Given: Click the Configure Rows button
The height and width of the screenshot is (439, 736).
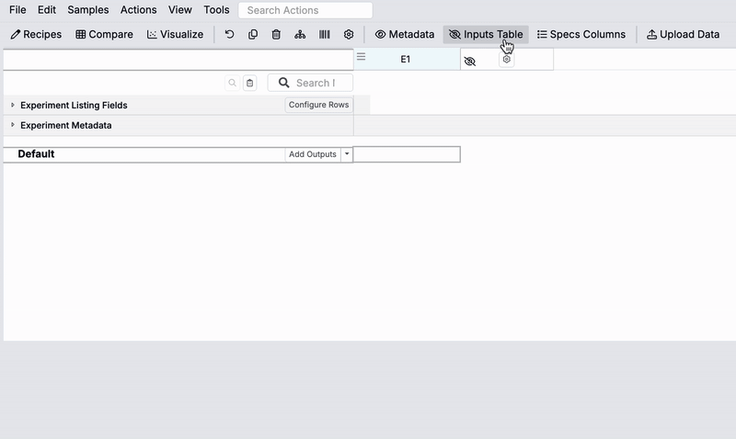Looking at the screenshot, I should (318, 105).
